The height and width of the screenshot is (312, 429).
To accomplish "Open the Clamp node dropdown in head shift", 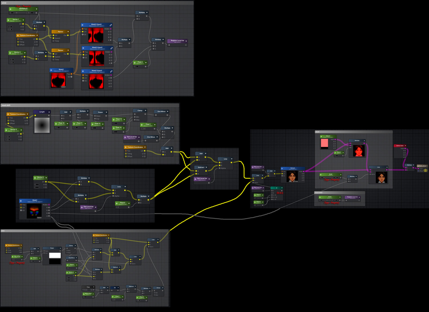I will point(146,111).
